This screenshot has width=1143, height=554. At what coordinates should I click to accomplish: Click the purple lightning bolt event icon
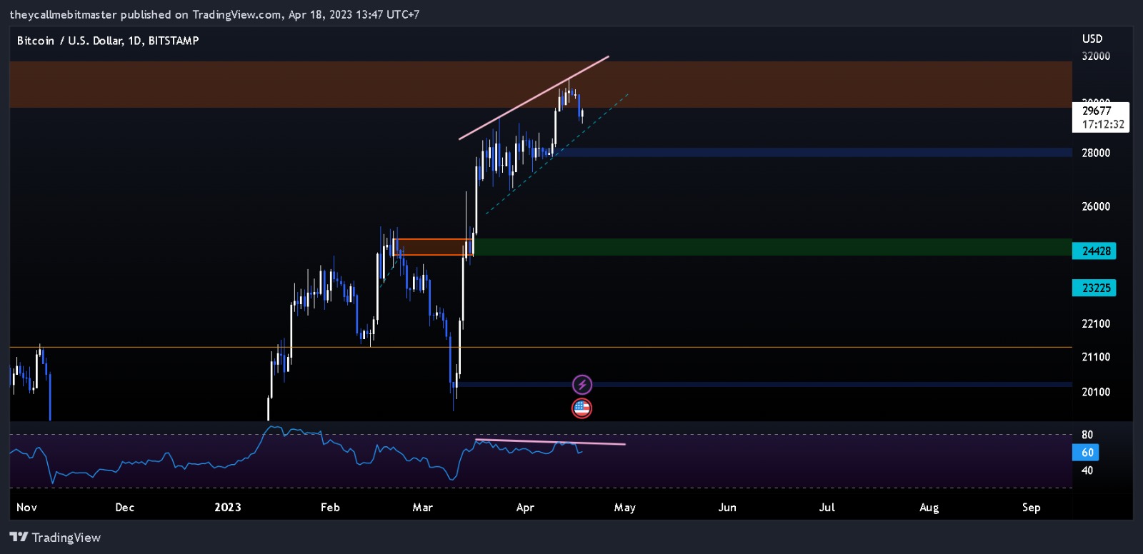[x=582, y=385]
